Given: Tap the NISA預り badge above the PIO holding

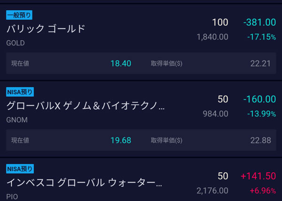Looking at the screenshot, I should pos(20,169).
